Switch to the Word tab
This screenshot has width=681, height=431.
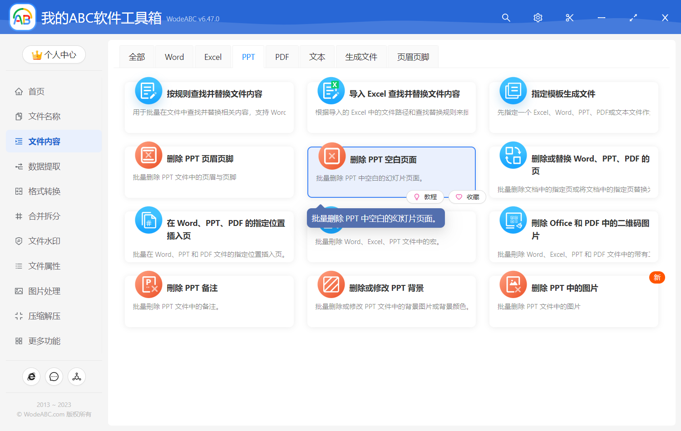click(x=174, y=57)
